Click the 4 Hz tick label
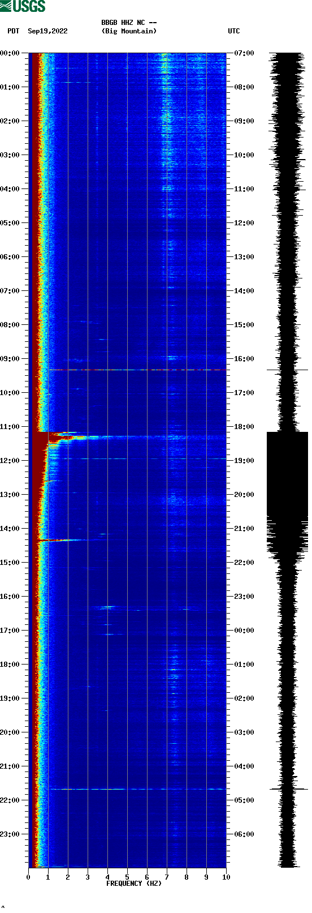The height and width of the screenshot is (913, 312). (107, 877)
